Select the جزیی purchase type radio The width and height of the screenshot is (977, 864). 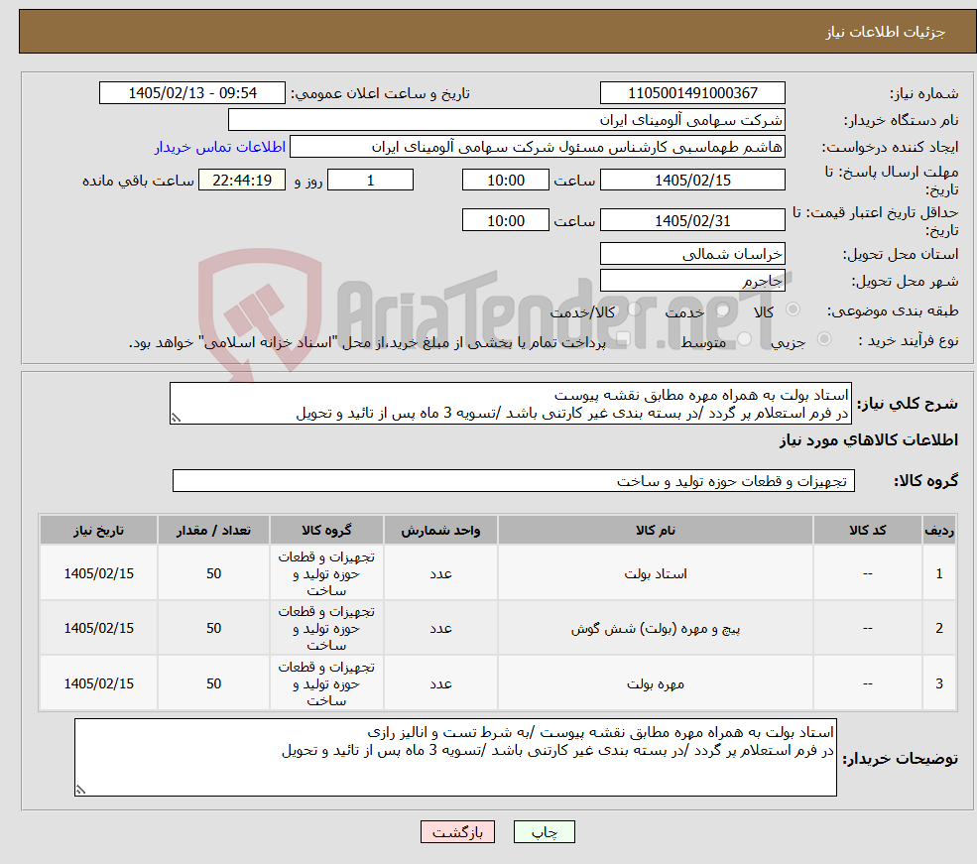pyautogui.click(x=824, y=339)
